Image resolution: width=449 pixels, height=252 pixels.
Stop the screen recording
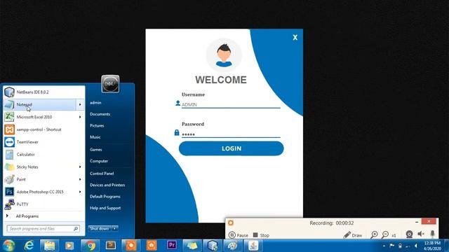[x=261, y=235]
